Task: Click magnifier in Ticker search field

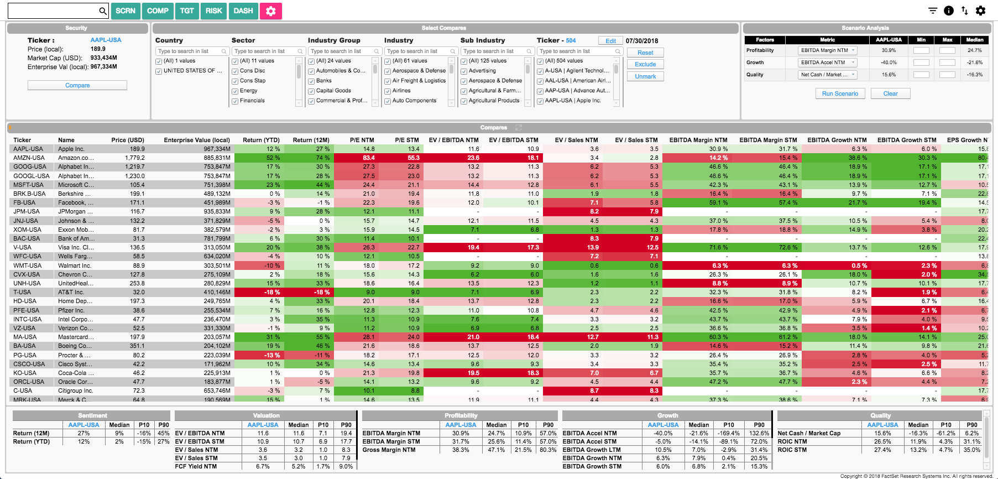Action: pyautogui.click(x=618, y=51)
